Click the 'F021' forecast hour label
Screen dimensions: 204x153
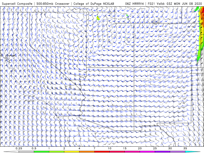pos(151,4)
